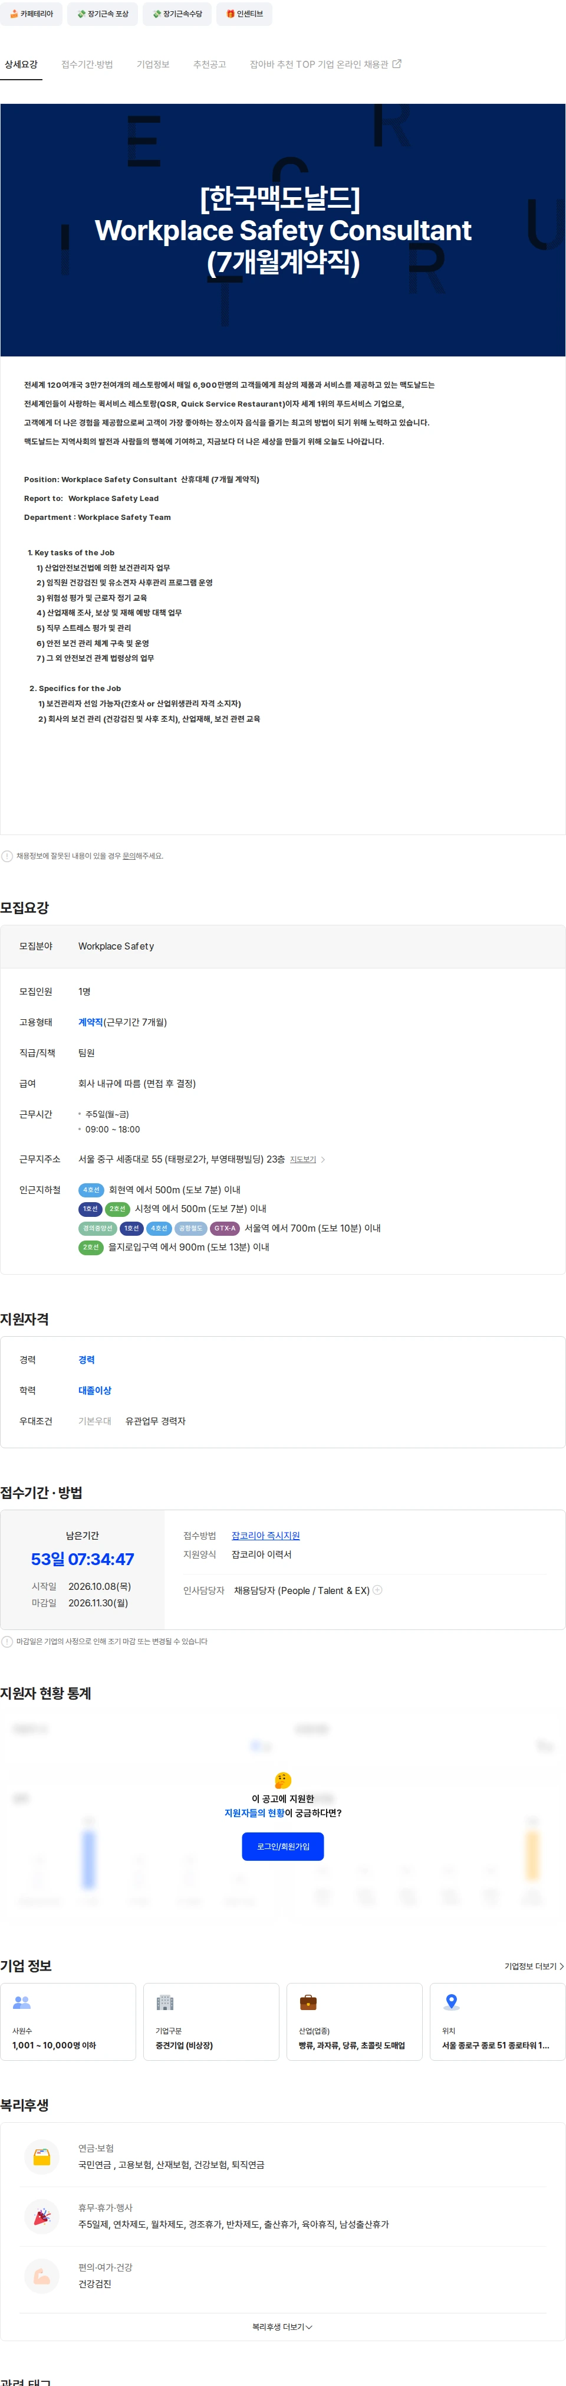Expand 복리후생 더보기
Screen dimensions: 566x2386
[283, 2327]
